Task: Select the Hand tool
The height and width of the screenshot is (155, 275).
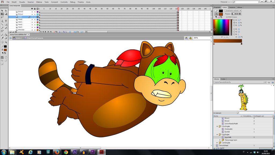Action: point(2,42)
